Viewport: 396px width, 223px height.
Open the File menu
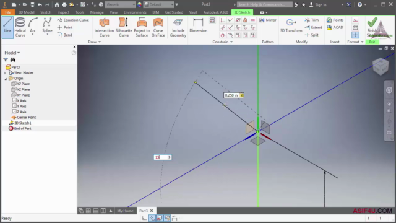click(x=8, y=12)
